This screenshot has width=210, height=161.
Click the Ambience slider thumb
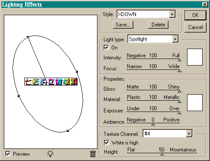pyautogui.click(x=153, y=124)
